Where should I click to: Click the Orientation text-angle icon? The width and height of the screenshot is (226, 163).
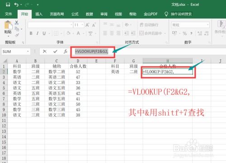click(x=127, y=24)
